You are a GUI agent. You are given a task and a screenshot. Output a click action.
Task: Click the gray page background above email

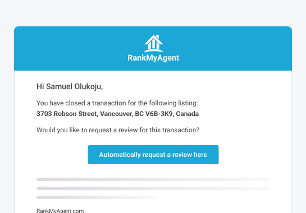(153, 13)
